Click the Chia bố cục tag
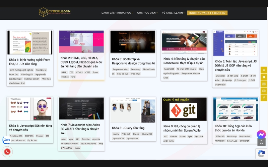 coord(122,74)
